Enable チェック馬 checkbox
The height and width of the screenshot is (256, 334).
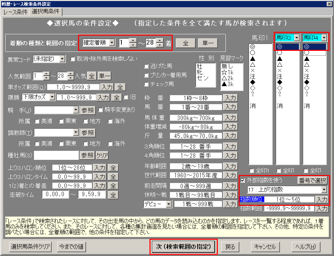point(146,84)
